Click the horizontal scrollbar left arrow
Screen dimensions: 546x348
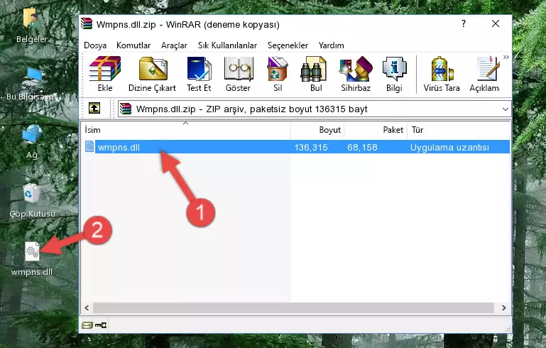click(x=87, y=308)
